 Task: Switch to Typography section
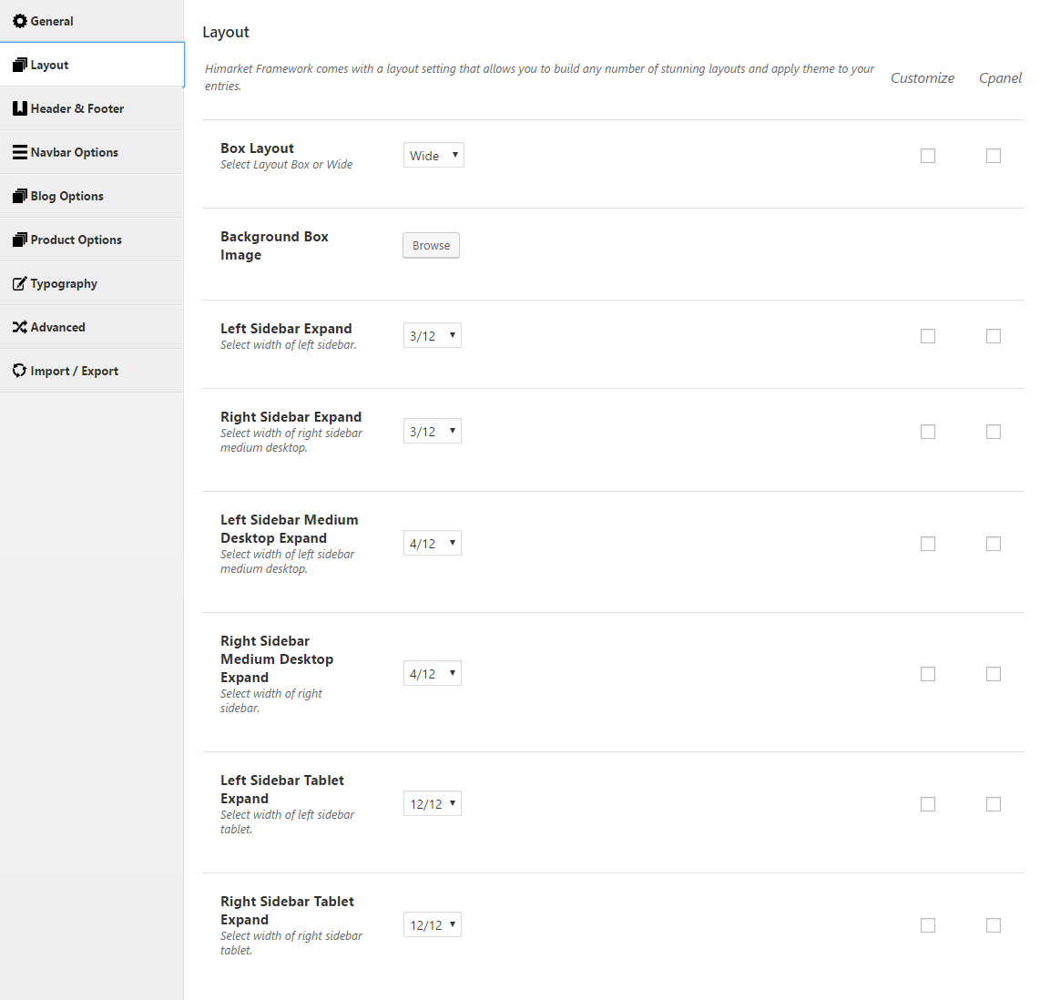92,284
